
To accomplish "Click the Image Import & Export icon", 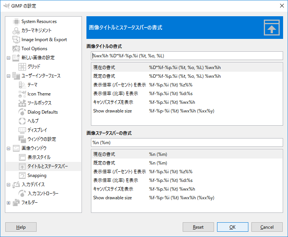I will click(x=16, y=40).
